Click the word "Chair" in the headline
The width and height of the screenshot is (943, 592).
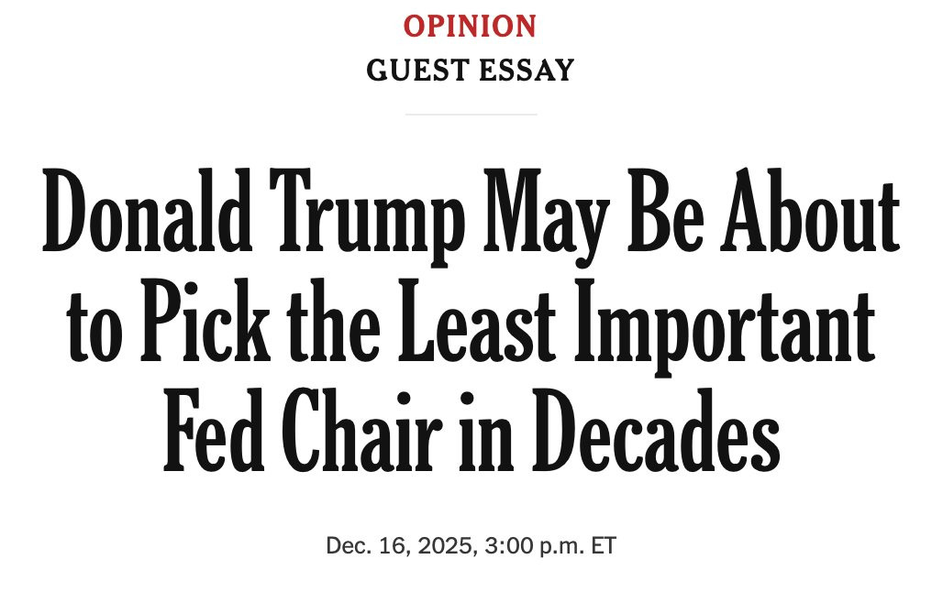(x=362, y=430)
